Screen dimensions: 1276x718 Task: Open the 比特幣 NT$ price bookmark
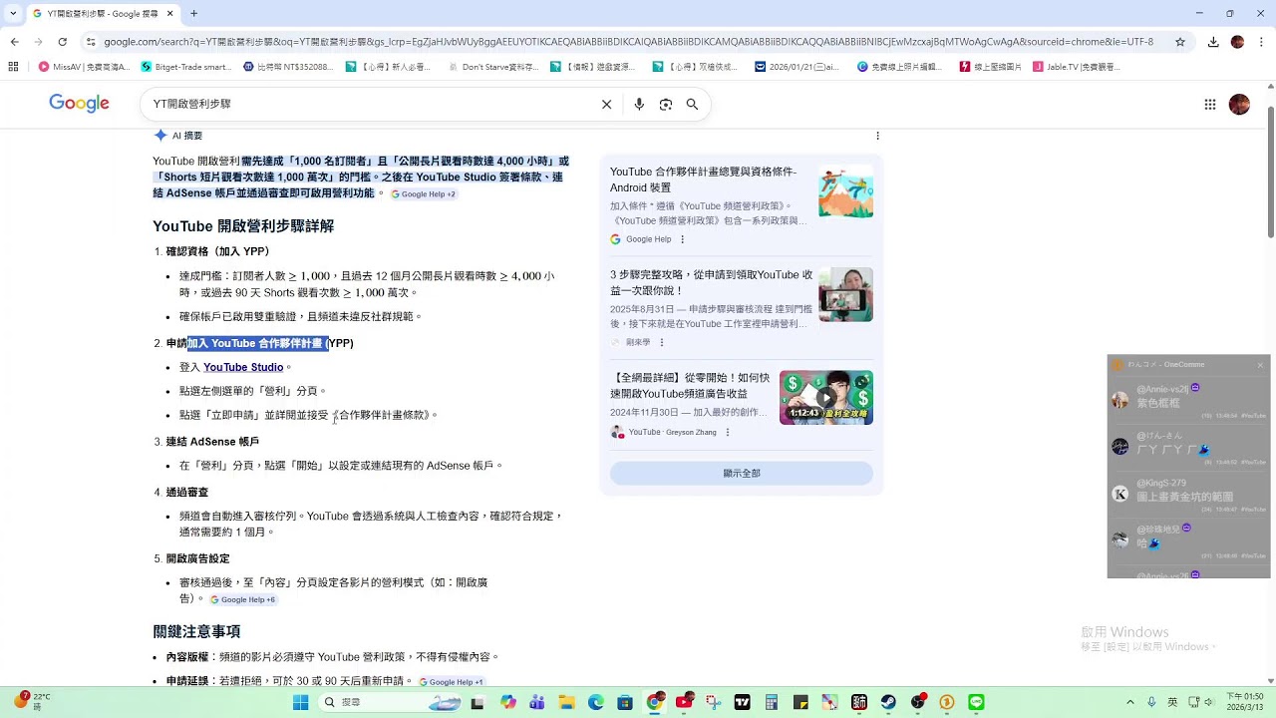click(289, 67)
